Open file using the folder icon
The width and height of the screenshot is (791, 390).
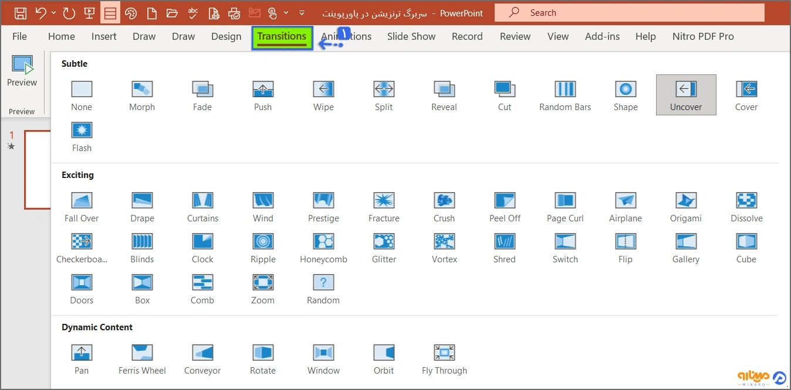pos(172,12)
